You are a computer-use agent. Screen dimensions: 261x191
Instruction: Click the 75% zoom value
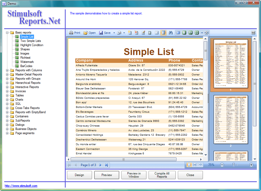(211, 165)
